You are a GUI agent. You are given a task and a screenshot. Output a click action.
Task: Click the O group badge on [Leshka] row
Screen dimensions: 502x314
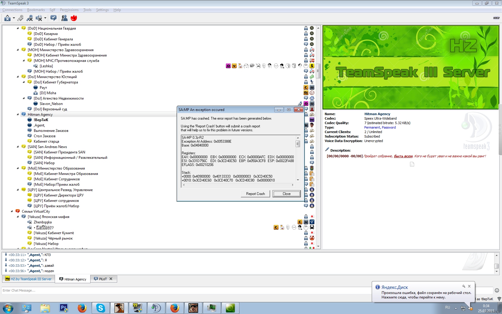[228, 66]
